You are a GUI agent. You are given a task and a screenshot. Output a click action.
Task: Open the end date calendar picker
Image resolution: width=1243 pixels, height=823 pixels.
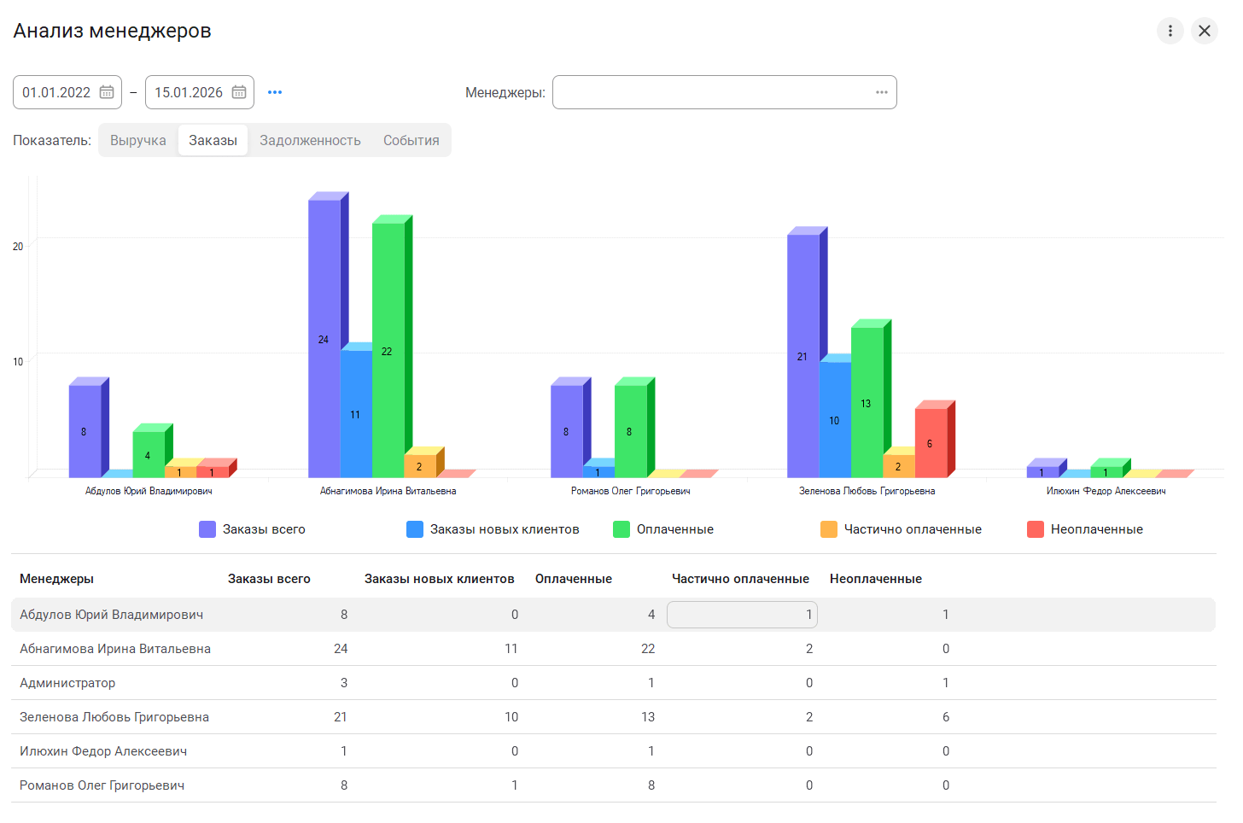coord(239,92)
